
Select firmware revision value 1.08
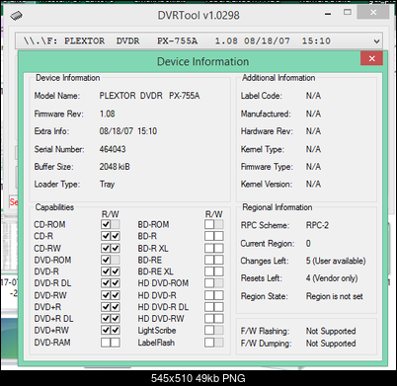coord(108,114)
